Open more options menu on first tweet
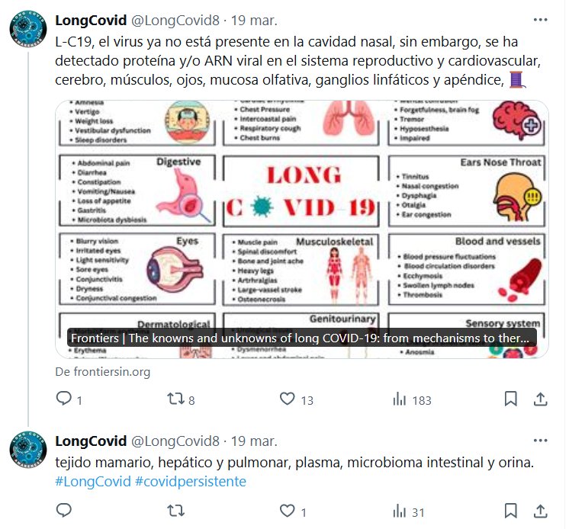This screenshot has width=569, height=529. [x=540, y=20]
